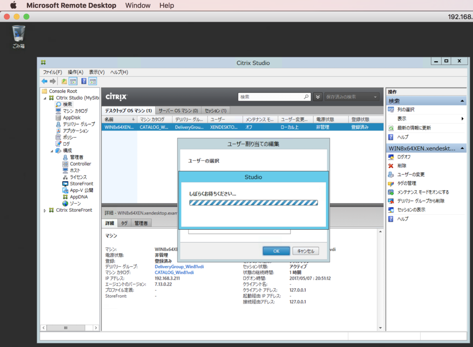Viewport: 473px width, 347px height.
Task: Open the 表示 submenu arrow
Action: click(x=462, y=119)
